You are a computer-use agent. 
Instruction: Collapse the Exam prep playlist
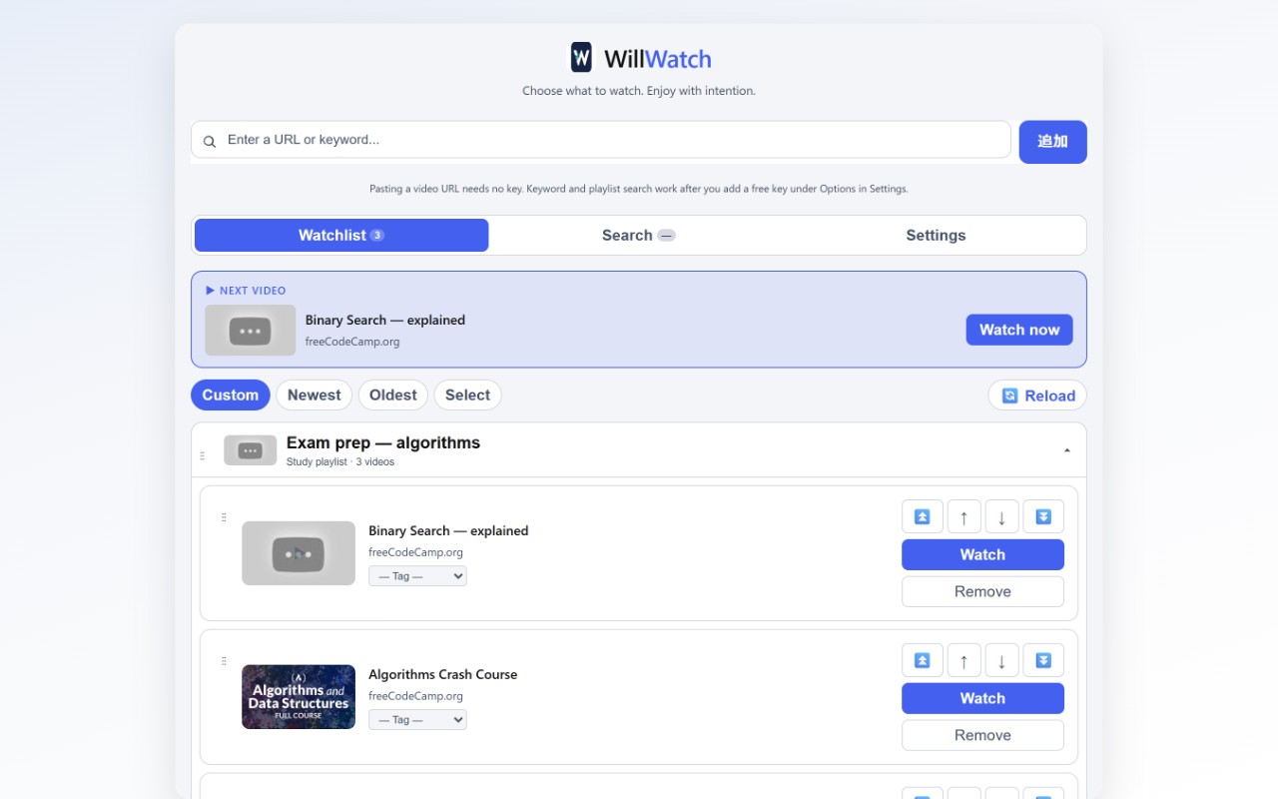pos(1066,450)
